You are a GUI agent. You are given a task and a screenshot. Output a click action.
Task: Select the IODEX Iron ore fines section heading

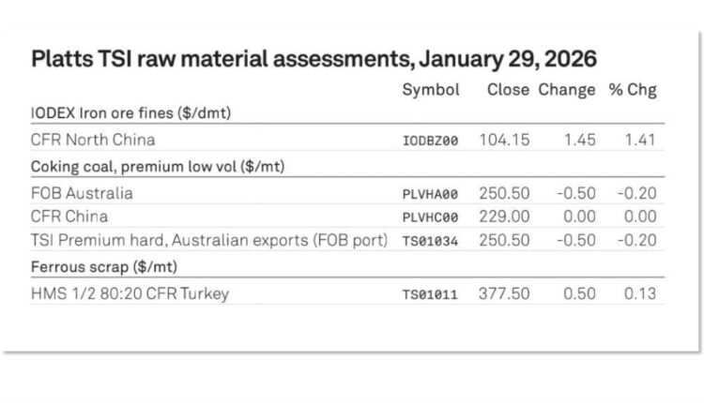130,113
